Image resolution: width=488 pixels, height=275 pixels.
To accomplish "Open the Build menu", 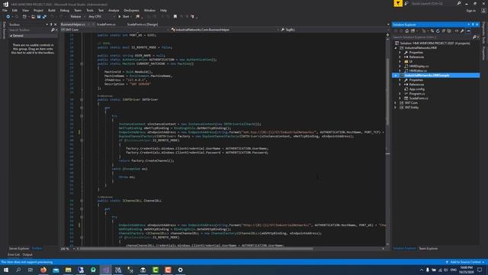I will pyautogui.click(x=52, y=10).
